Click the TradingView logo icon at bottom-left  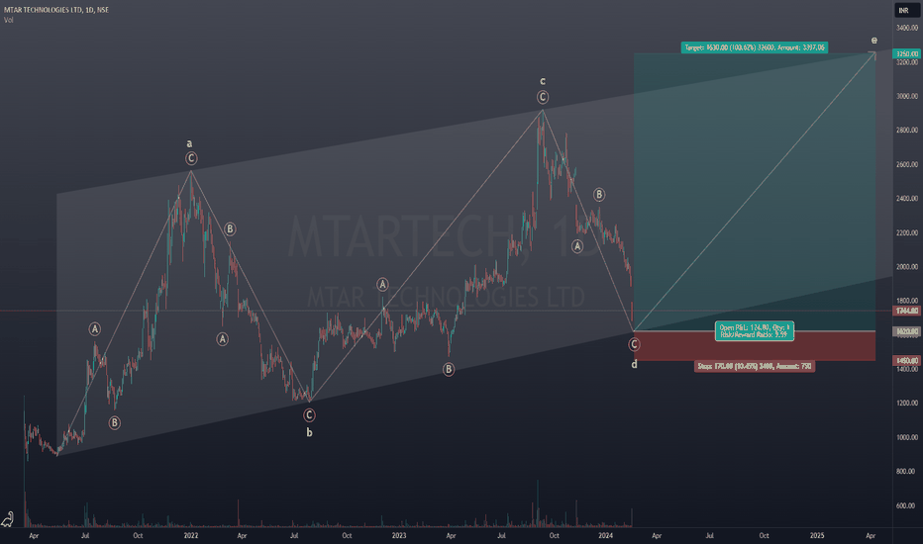point(8,518)
